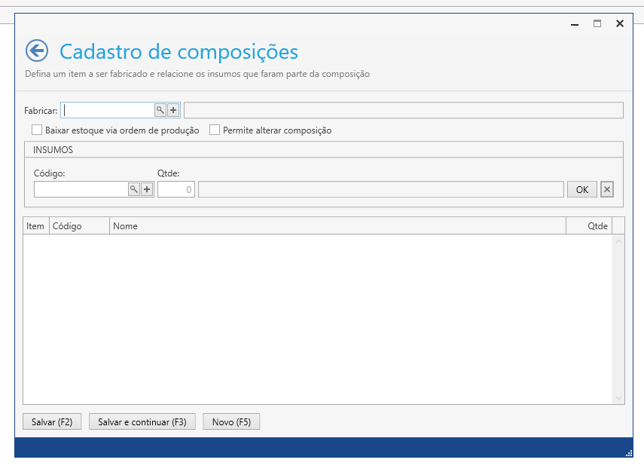Sort by the Nome column header
The width and height of the screenshot is (644, 475).
pyautogui.click(x=337, y=225)
